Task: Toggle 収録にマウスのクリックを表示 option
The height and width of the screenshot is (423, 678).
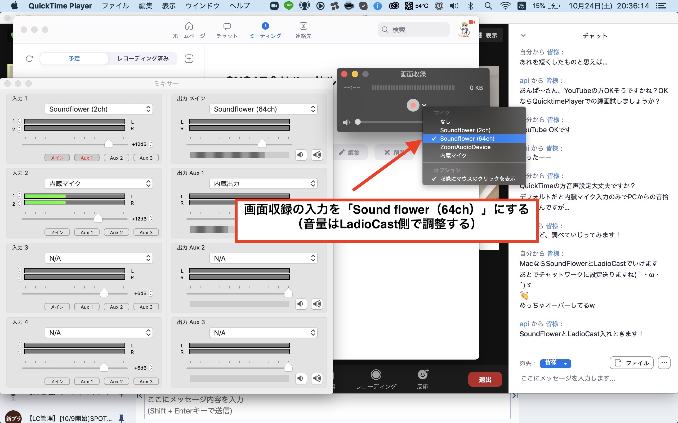Action: [x=477, y=179]
